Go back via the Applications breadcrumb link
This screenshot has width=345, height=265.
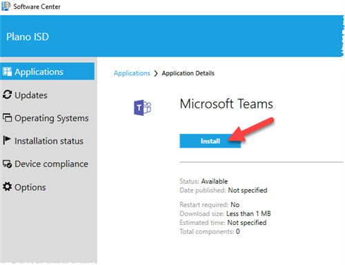pos(132,73)
